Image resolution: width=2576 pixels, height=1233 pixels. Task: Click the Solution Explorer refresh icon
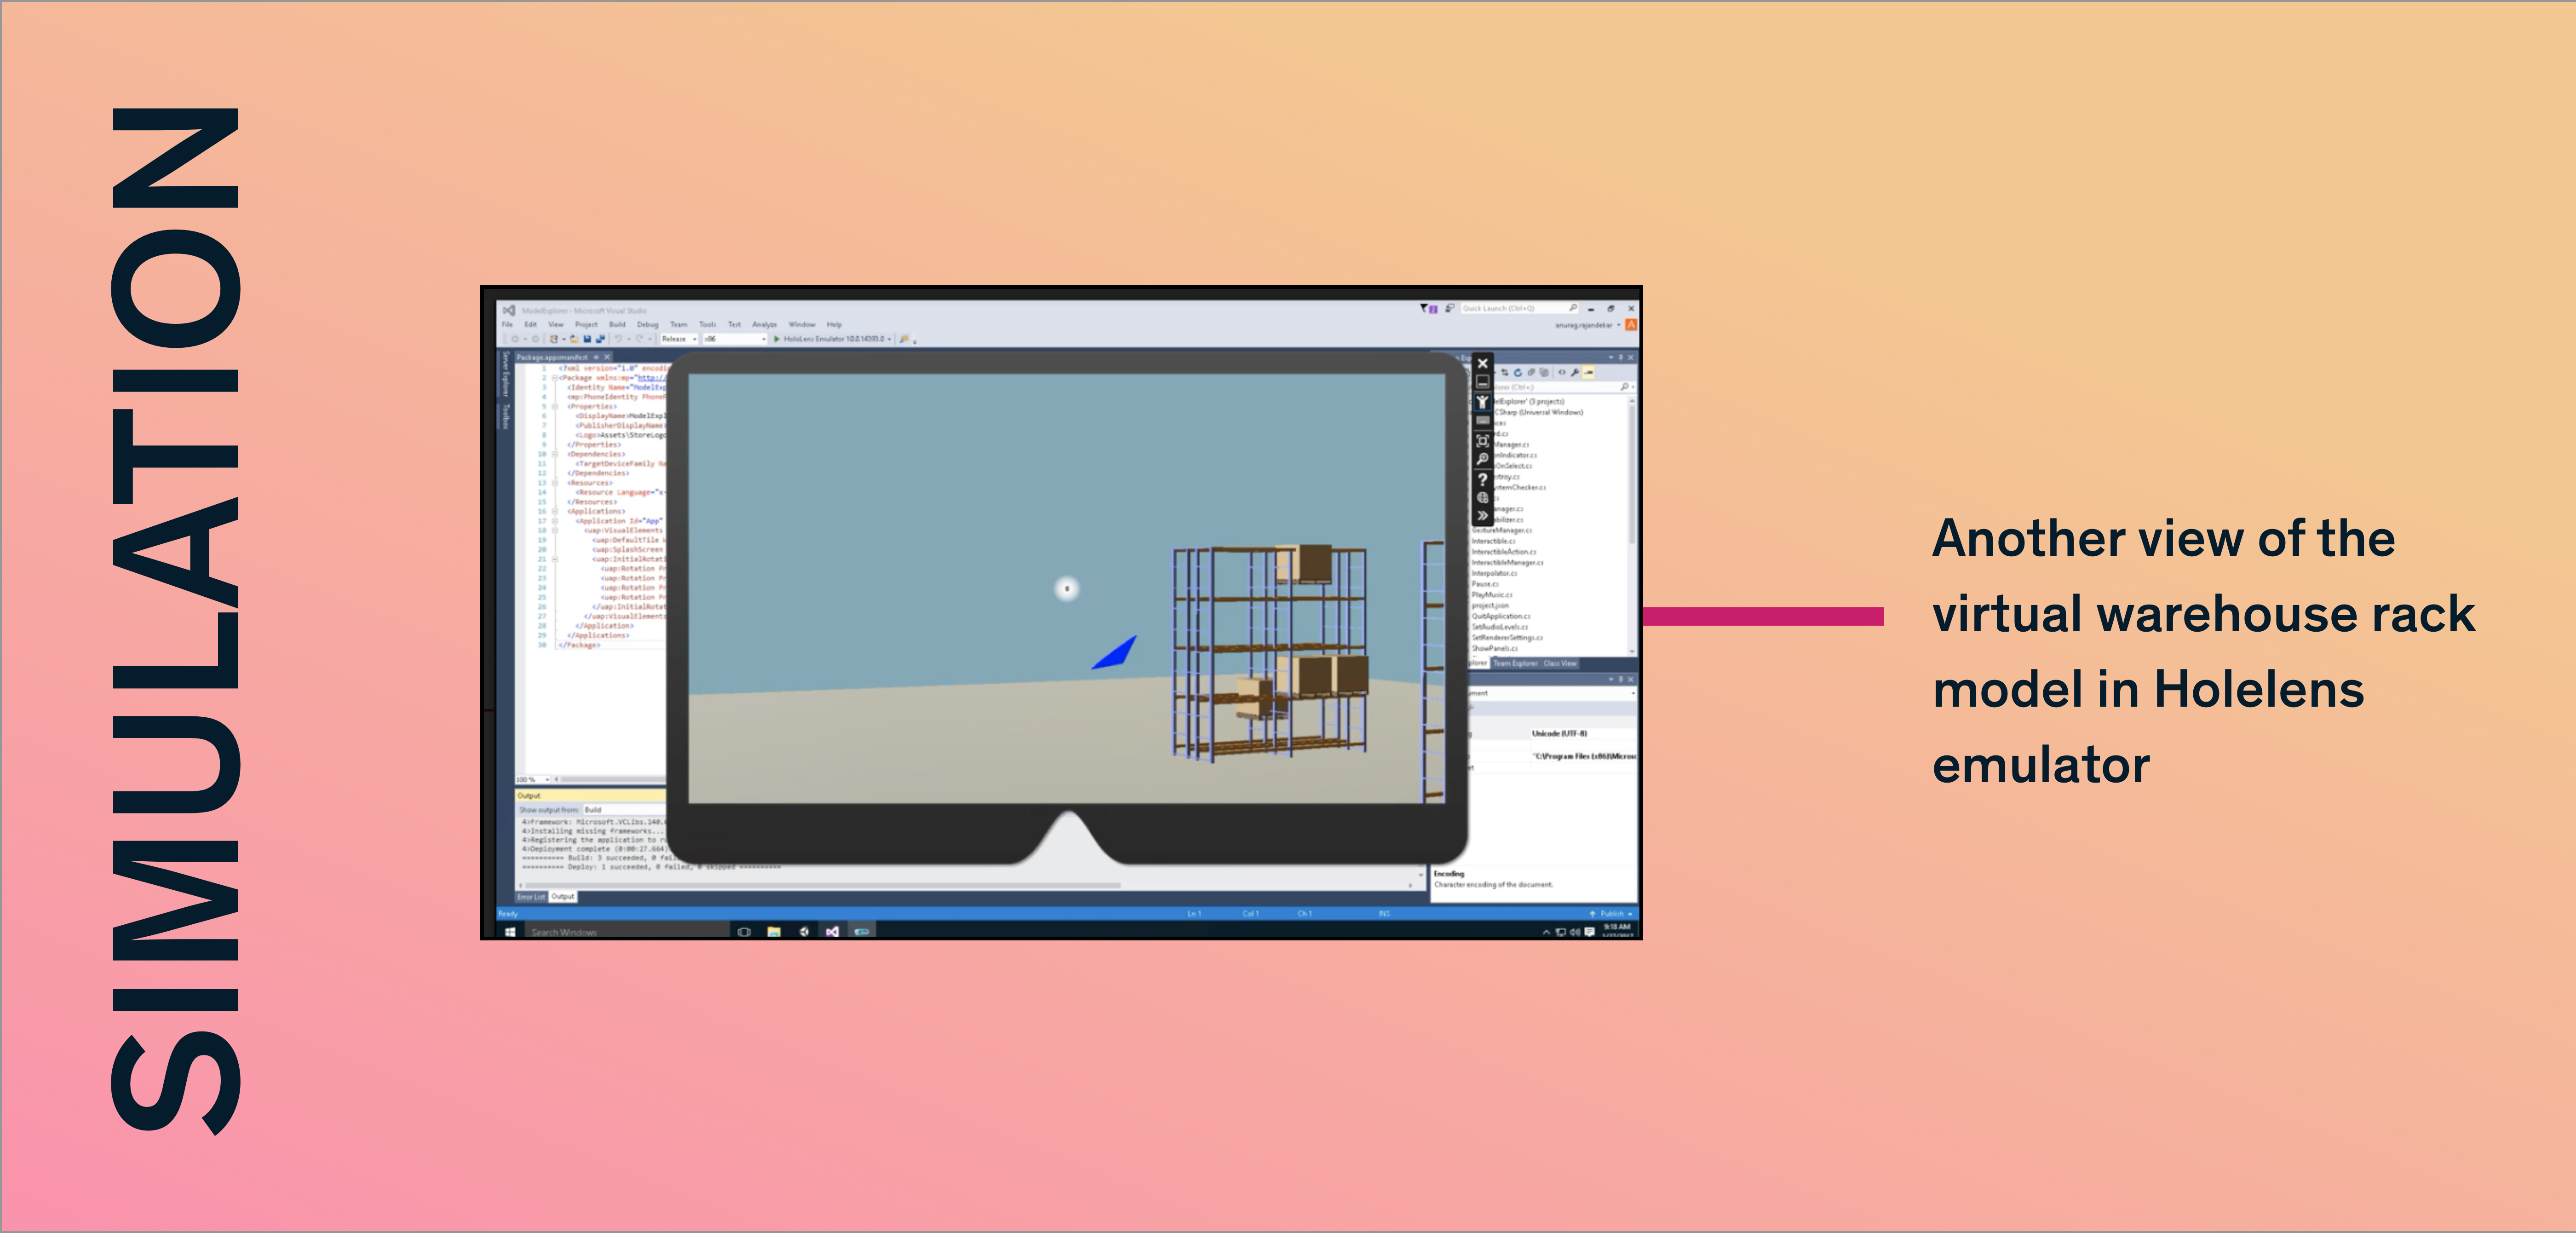coord(1517,372)
